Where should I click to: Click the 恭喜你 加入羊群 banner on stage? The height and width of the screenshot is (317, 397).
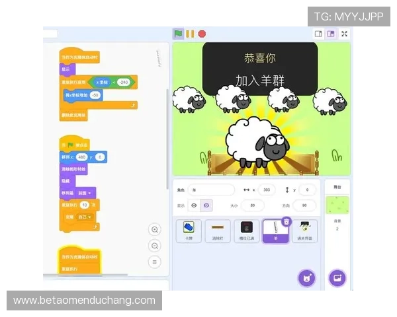[x=260, y=69]
